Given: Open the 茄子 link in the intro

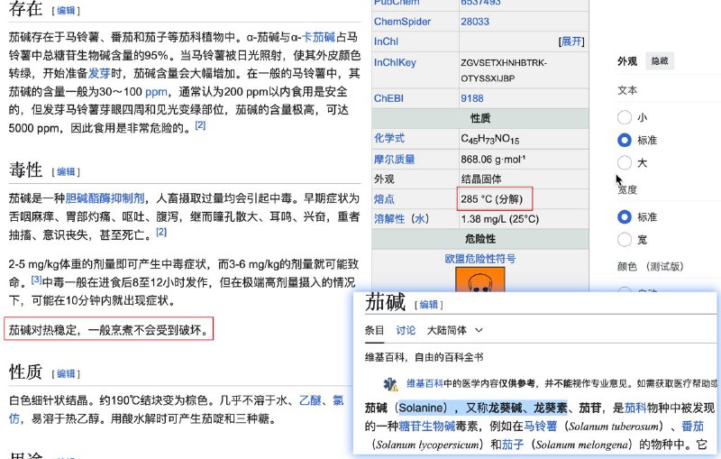Looking at the screenshot, I should pyautogui.click(x=513, y=445).
